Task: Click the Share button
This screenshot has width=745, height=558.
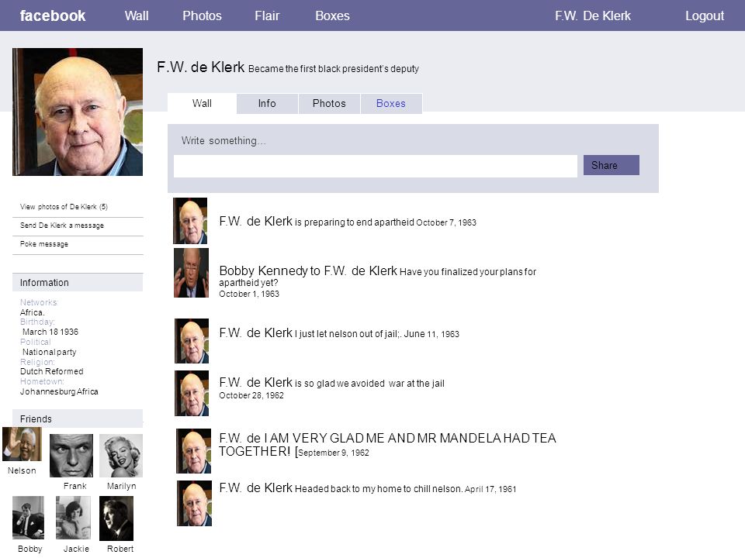Action: 611,165
